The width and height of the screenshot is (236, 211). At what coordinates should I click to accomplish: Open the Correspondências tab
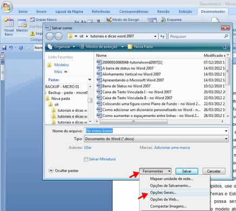(x=133, y=11)
